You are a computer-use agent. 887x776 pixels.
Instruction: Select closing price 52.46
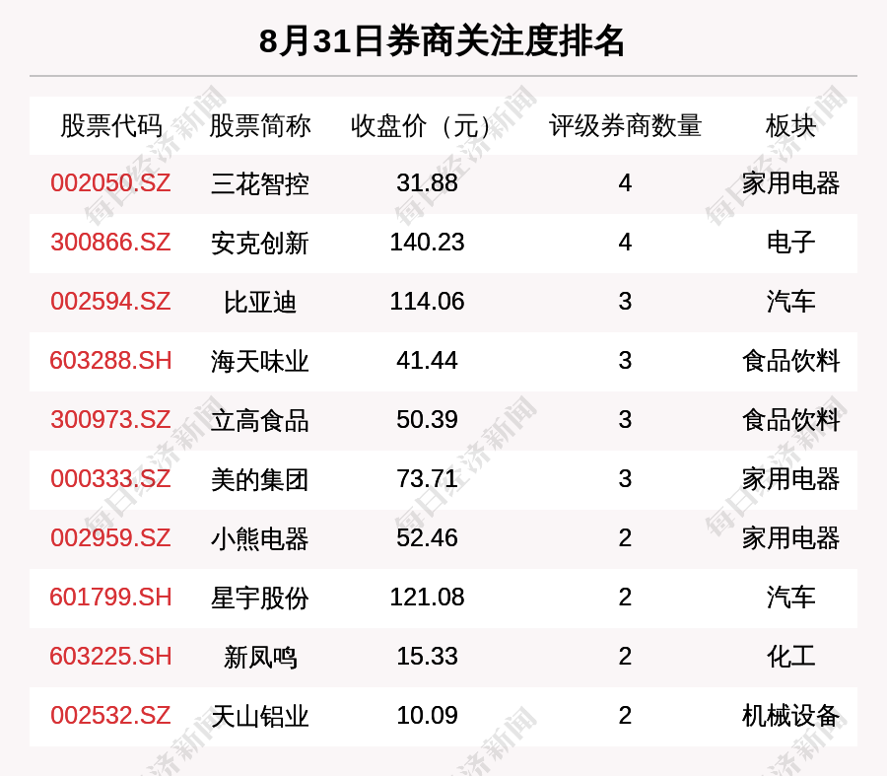427,538
